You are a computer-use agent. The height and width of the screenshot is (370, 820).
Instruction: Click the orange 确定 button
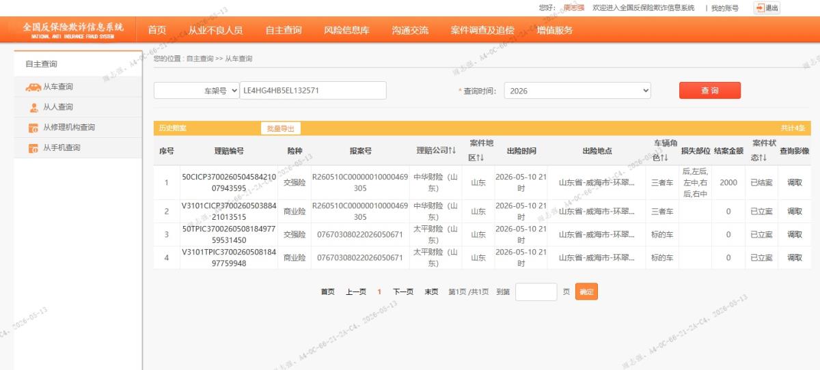pyautogui.click(x=586, y=292)
